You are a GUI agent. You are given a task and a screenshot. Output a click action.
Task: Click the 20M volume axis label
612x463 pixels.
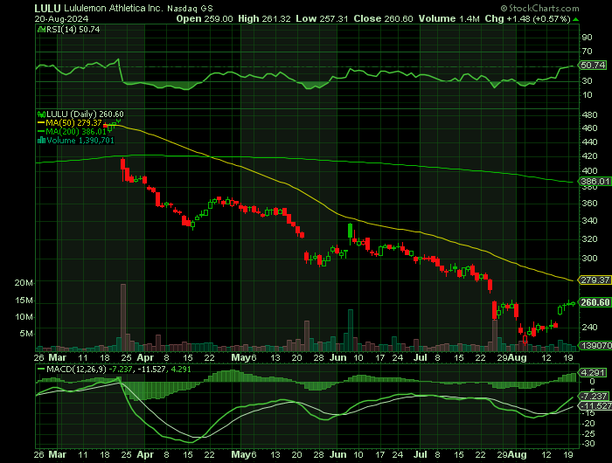(24, 283)
